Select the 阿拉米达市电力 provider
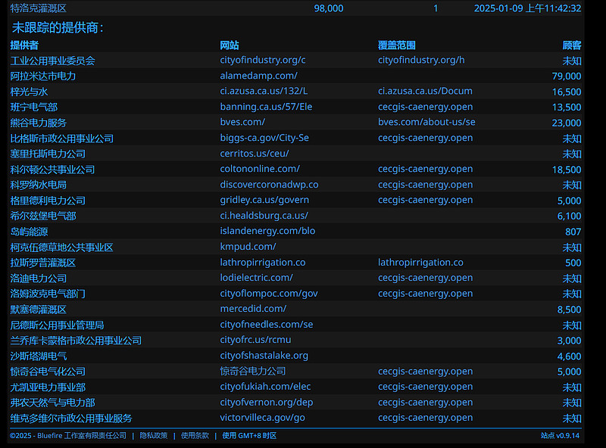 pos(43,76)
